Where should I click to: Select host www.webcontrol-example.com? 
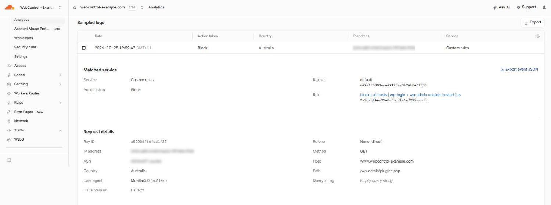pos(387,161)
